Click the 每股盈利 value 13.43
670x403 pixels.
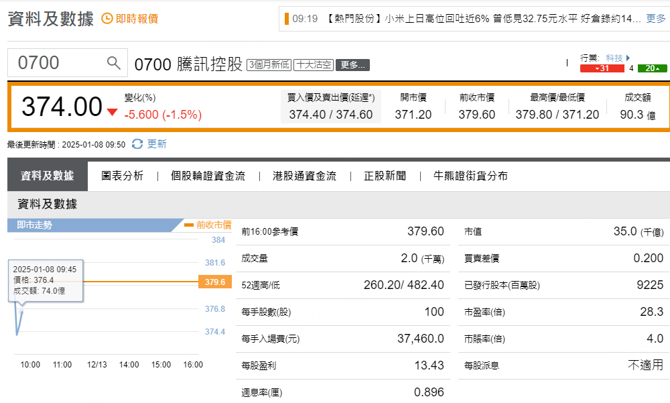tap(429, 365)
